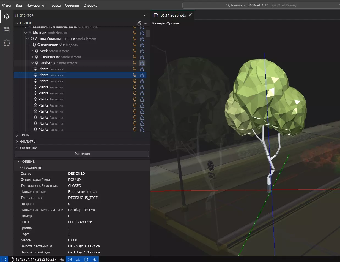Toggle the lightbulb visibility for Landscape
340x262 pixels.
135,63
